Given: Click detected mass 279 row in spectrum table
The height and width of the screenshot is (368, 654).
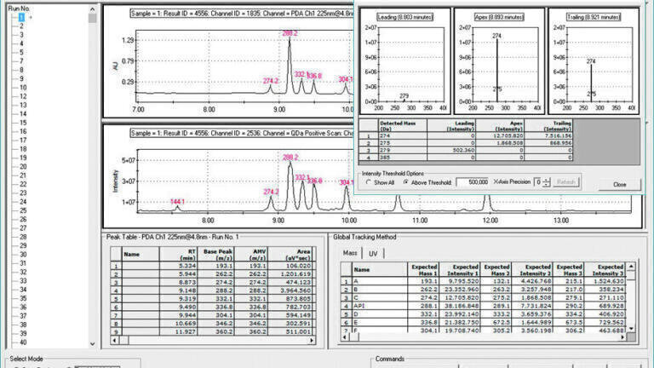Looking at the screenshot, I should tap(466, 150).
